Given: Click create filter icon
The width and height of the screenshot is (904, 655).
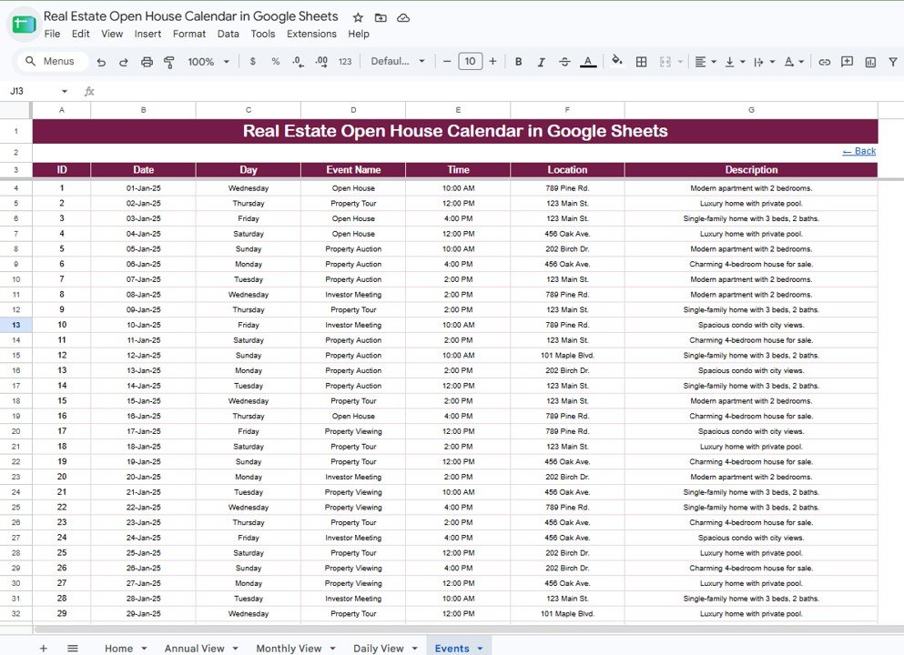Looking at the screenshot, I should (x=893, y=62).
